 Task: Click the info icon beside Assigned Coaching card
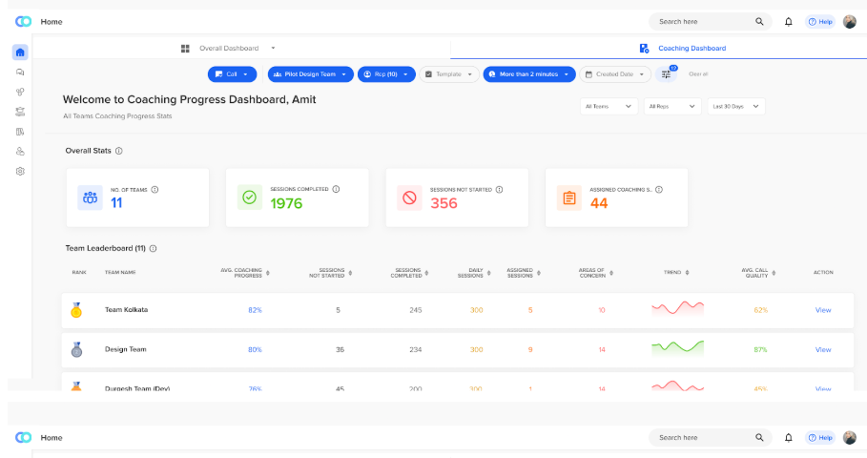(659, 189)
